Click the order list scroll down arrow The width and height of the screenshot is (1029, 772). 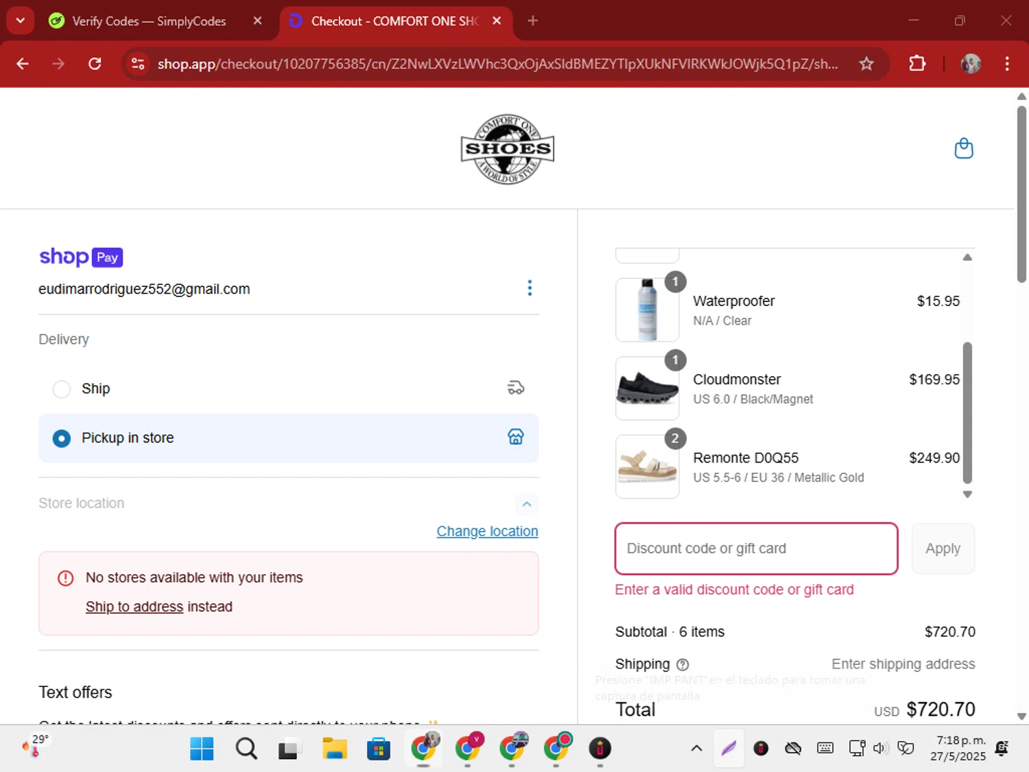[x=967, y=494]
